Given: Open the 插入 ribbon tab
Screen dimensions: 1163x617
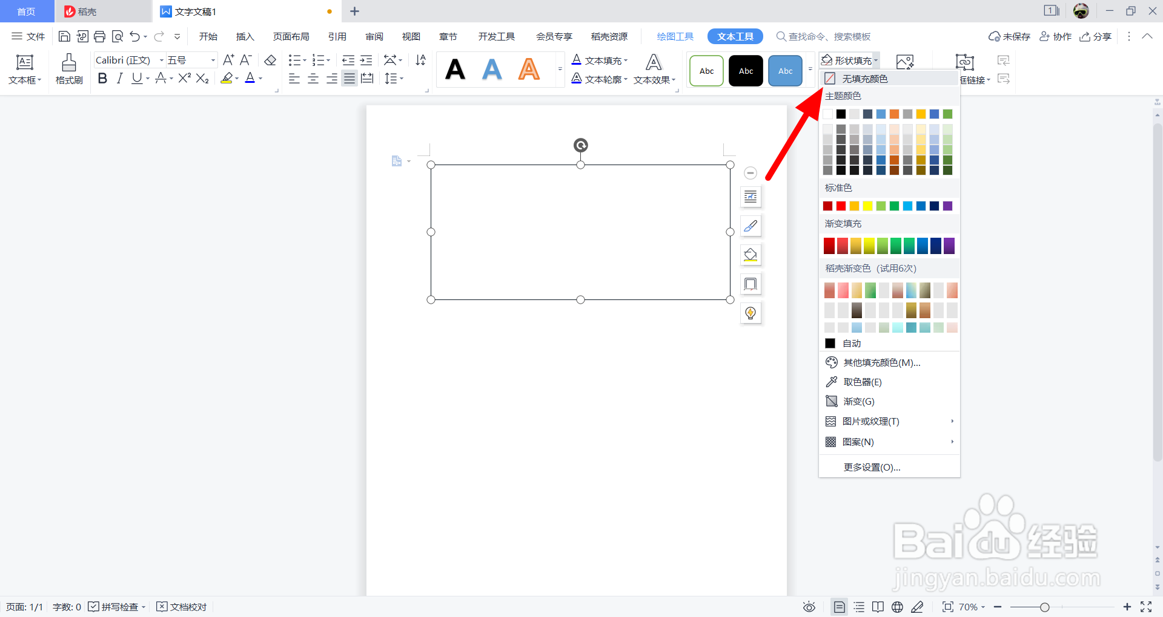Looking at the screenshot, I should pyautogui.click(x=245, y=36).
